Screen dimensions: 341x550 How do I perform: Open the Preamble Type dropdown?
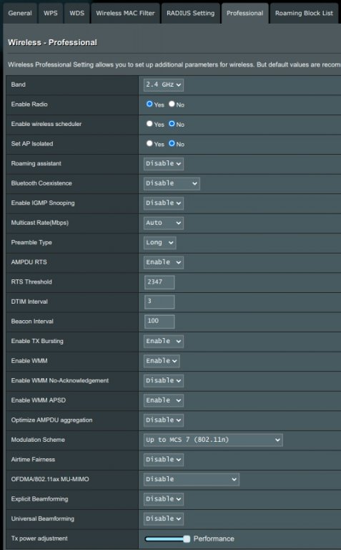[x=159, y=243]
